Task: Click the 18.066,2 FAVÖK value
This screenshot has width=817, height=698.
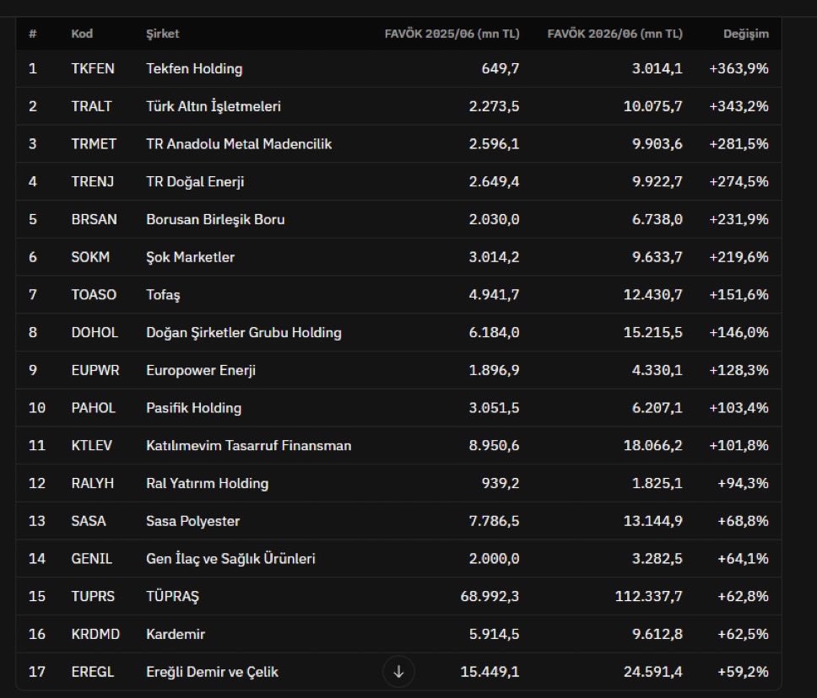Action: pyautogui.click(x=653, y=446)
